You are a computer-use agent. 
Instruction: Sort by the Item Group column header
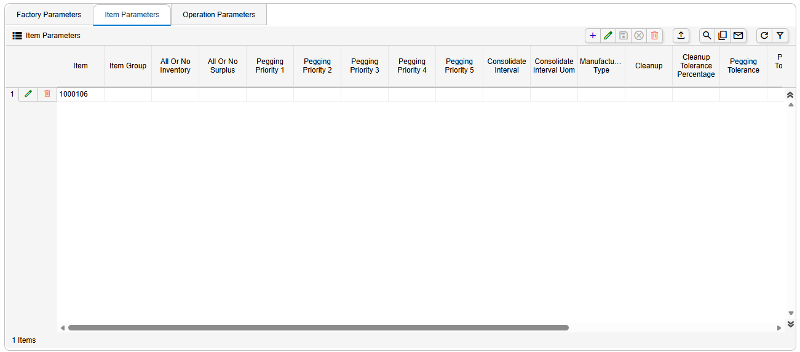click(x=128, y=66)
